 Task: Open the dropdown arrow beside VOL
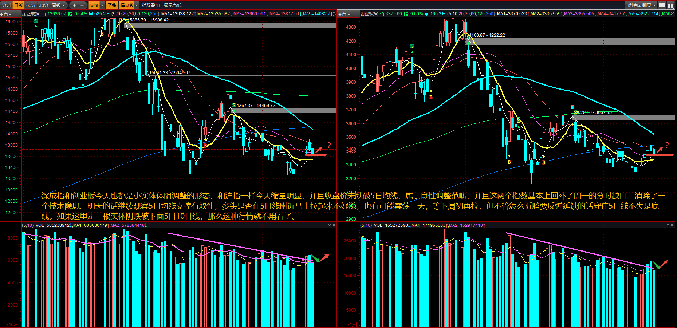[x=102, y=5]
